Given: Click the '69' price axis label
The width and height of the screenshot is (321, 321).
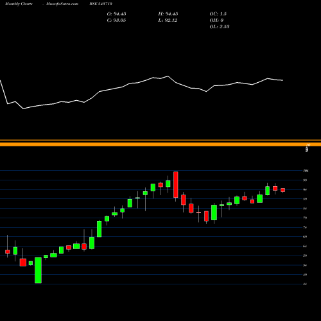Looking at the screenshot, I should coord(305,237).
